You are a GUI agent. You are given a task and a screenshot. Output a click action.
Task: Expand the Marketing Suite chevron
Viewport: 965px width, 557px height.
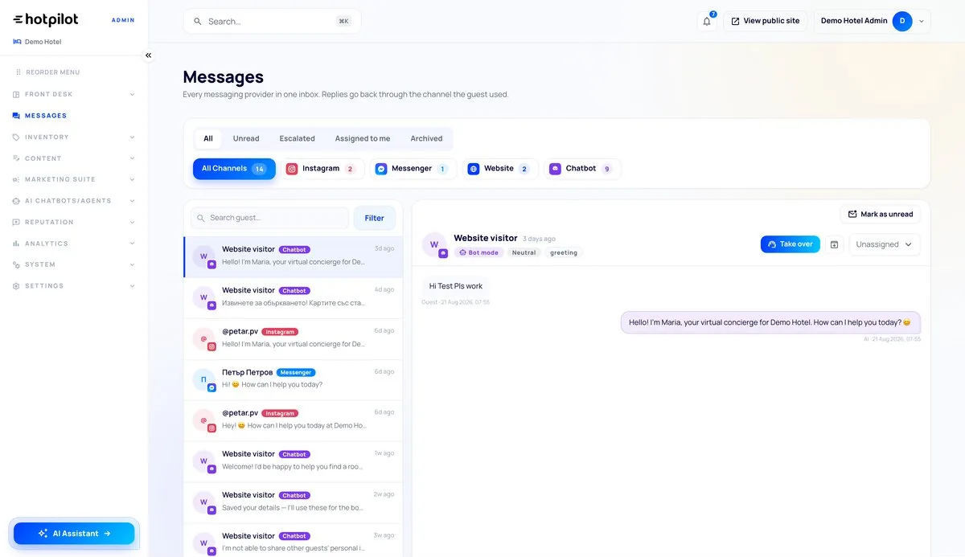[133, 179]
